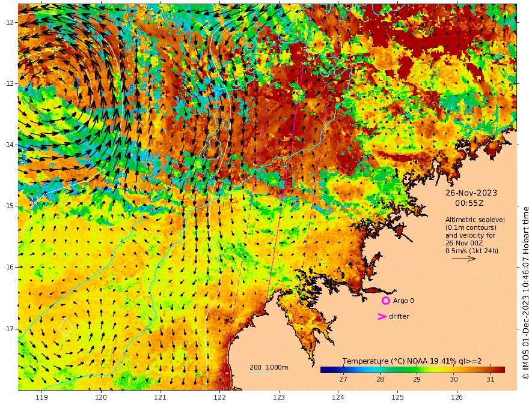Click the 'drifter' legend label
Image resolution: width=529 pixels, height=408 pixels.
[x=399, y=316]
